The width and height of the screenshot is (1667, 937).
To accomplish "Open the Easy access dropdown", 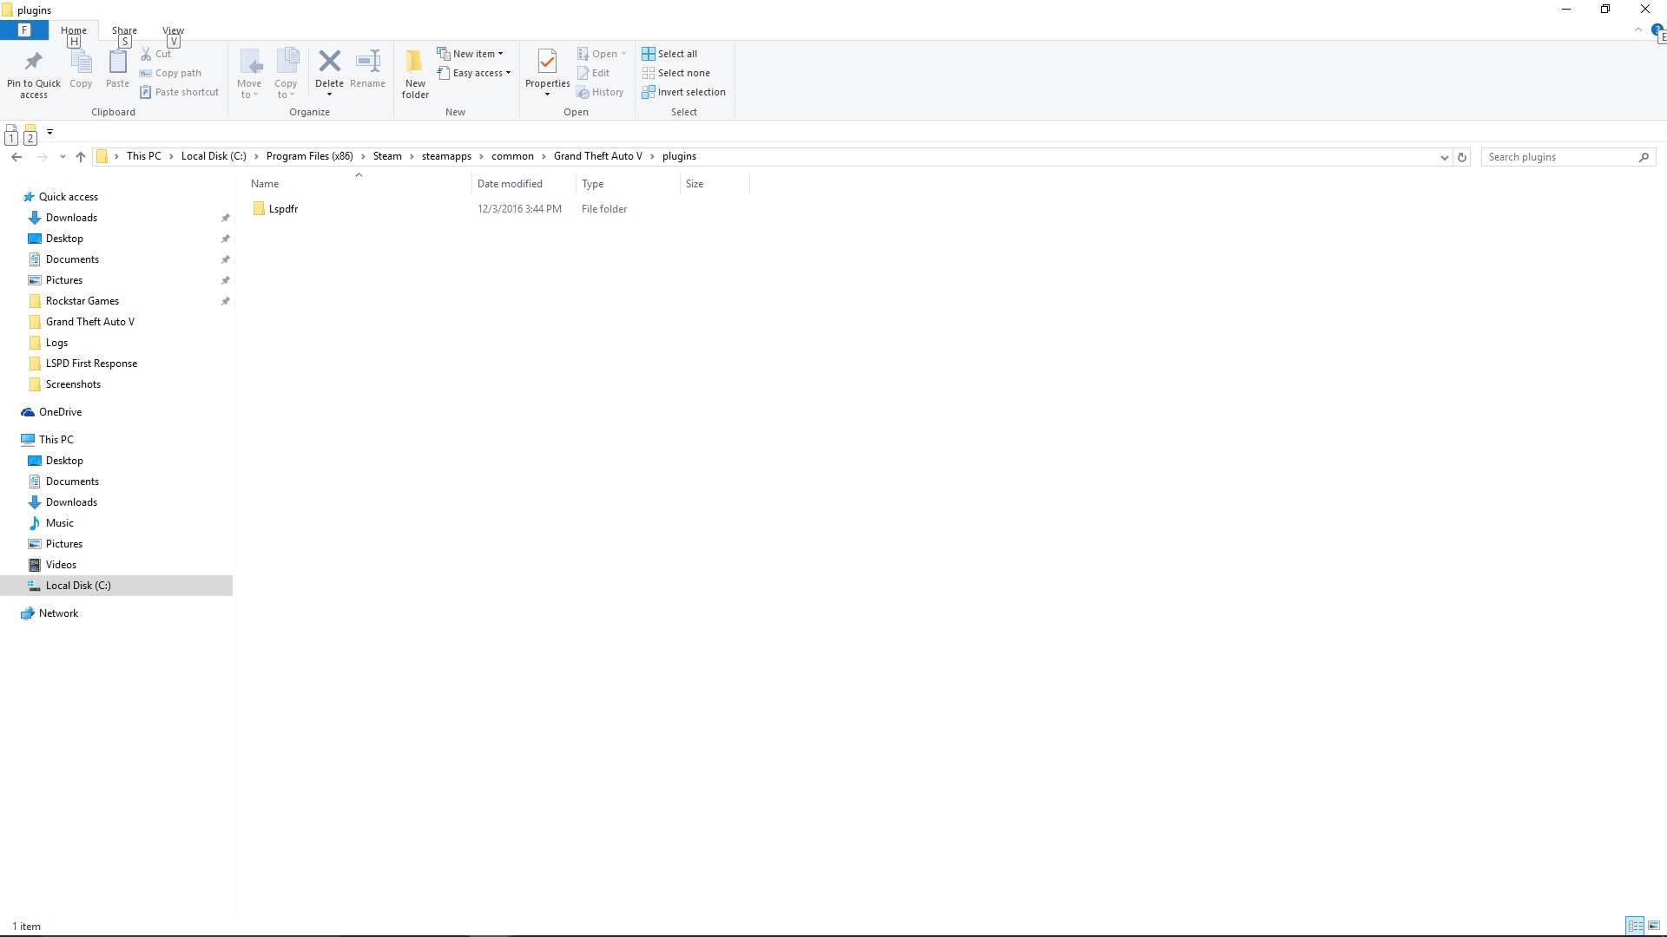I will (474, 73).
